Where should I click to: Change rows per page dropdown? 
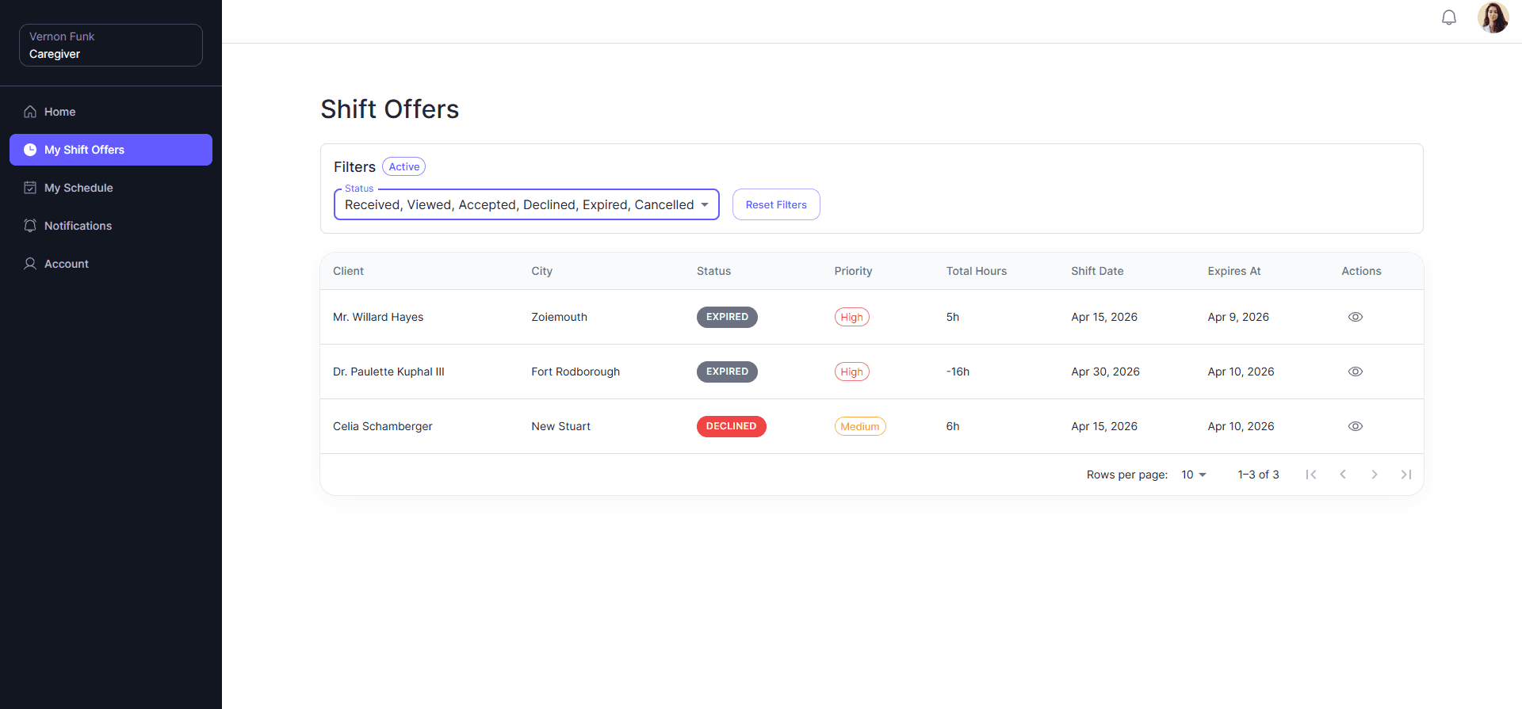coord(1194,475)
